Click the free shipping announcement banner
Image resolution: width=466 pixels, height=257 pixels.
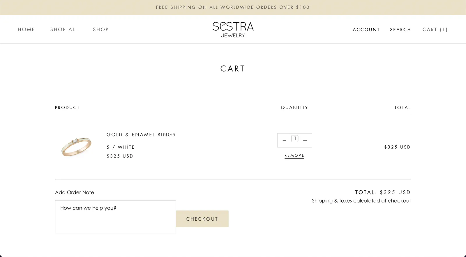click(233, 7)
